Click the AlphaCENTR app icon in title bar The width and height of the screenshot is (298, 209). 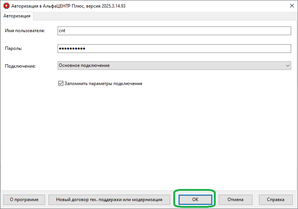click(x=6, y=6)
